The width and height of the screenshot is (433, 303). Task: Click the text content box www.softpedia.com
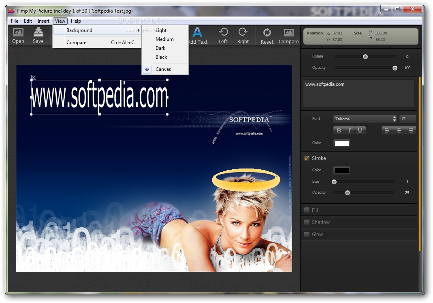(359, 93)
